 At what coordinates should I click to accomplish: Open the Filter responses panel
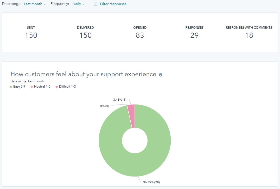pos(113,4)
